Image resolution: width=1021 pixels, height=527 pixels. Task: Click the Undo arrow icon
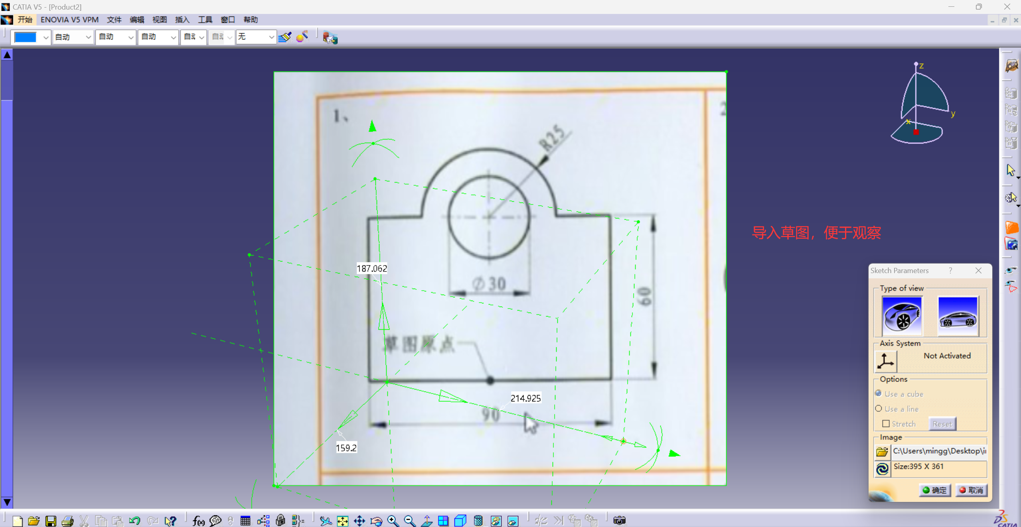[135, 520]
